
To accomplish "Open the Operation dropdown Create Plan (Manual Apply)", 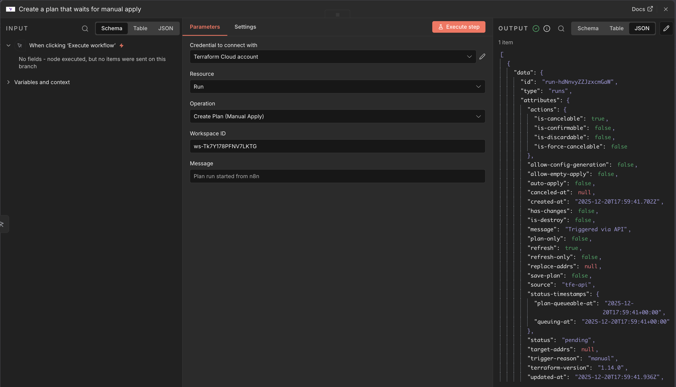I will [x=337, y=117].
